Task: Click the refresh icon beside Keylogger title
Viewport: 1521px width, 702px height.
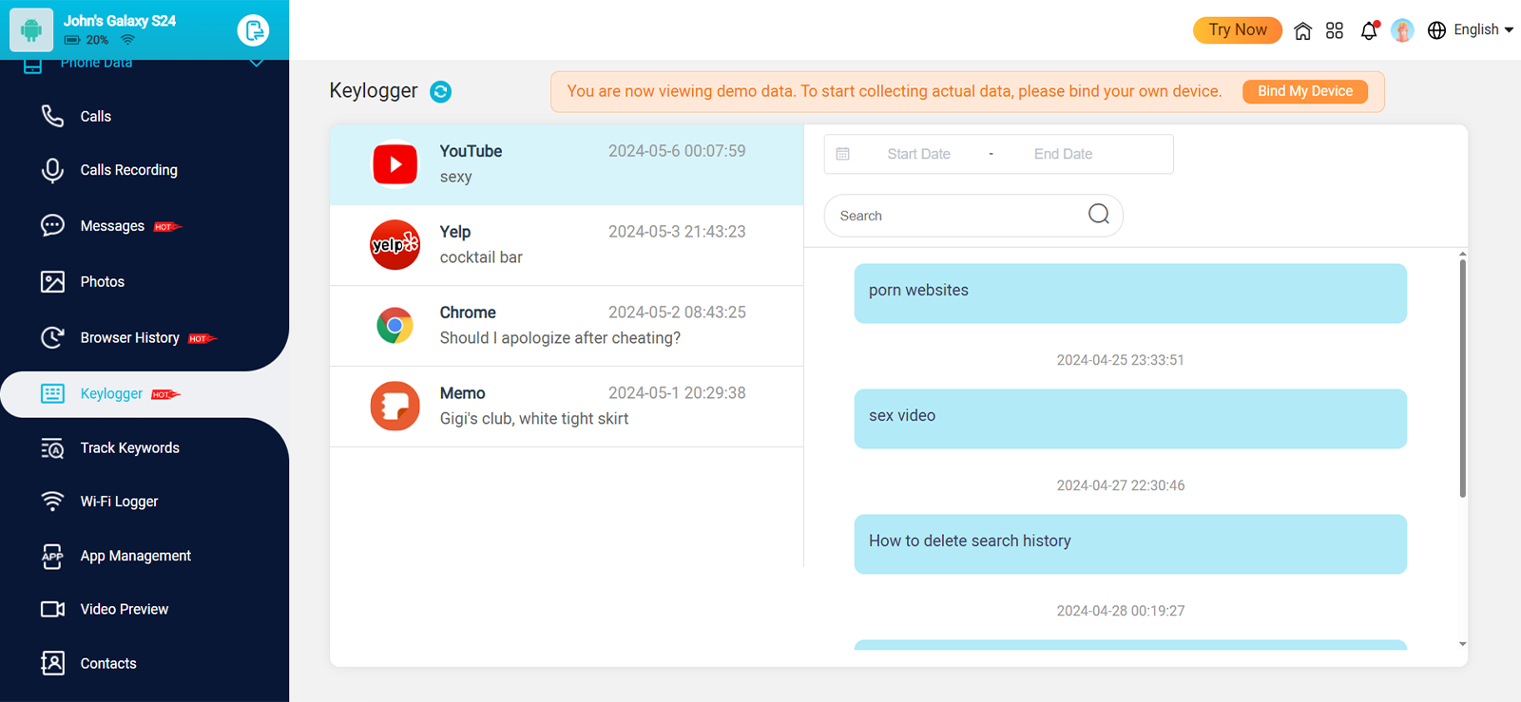Action: pos(440,92)
